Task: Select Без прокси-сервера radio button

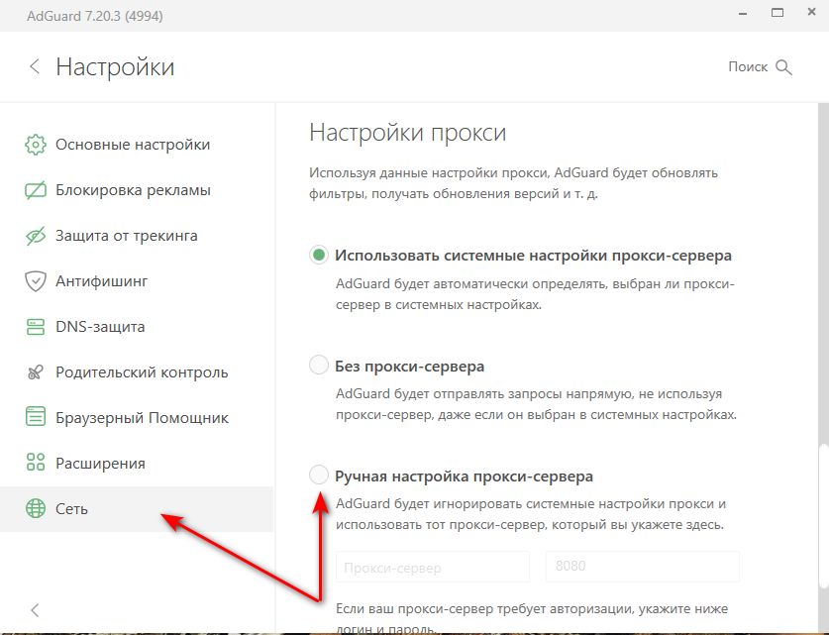Action: coord(319,365)
